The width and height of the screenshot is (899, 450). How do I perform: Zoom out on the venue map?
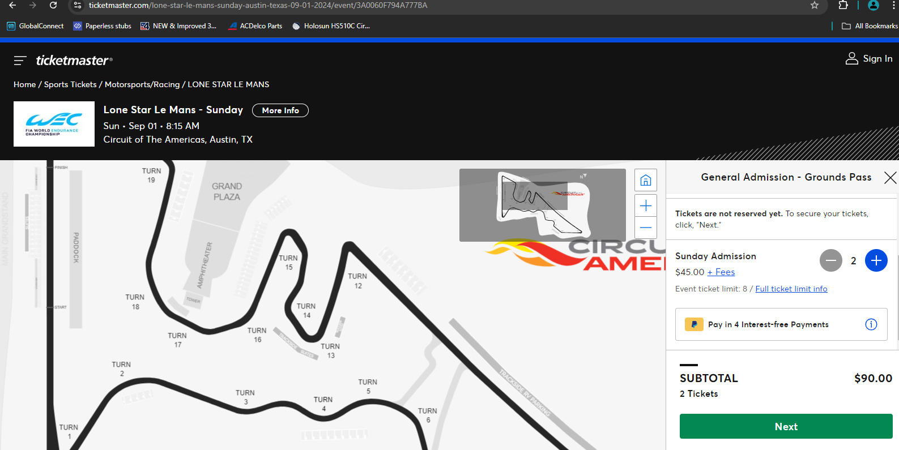point(646,228)
